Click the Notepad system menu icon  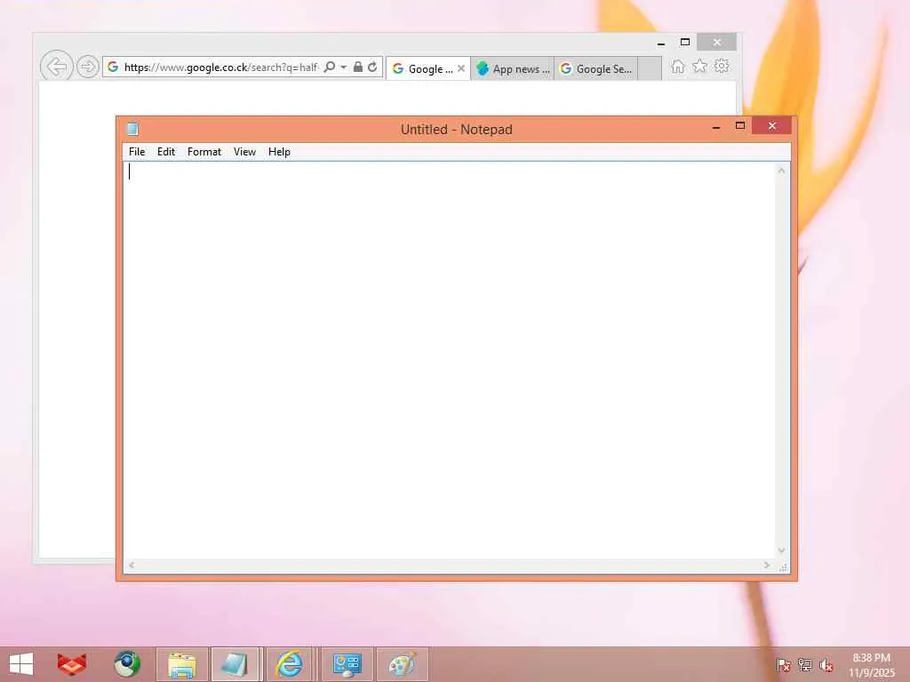[133, 129]
